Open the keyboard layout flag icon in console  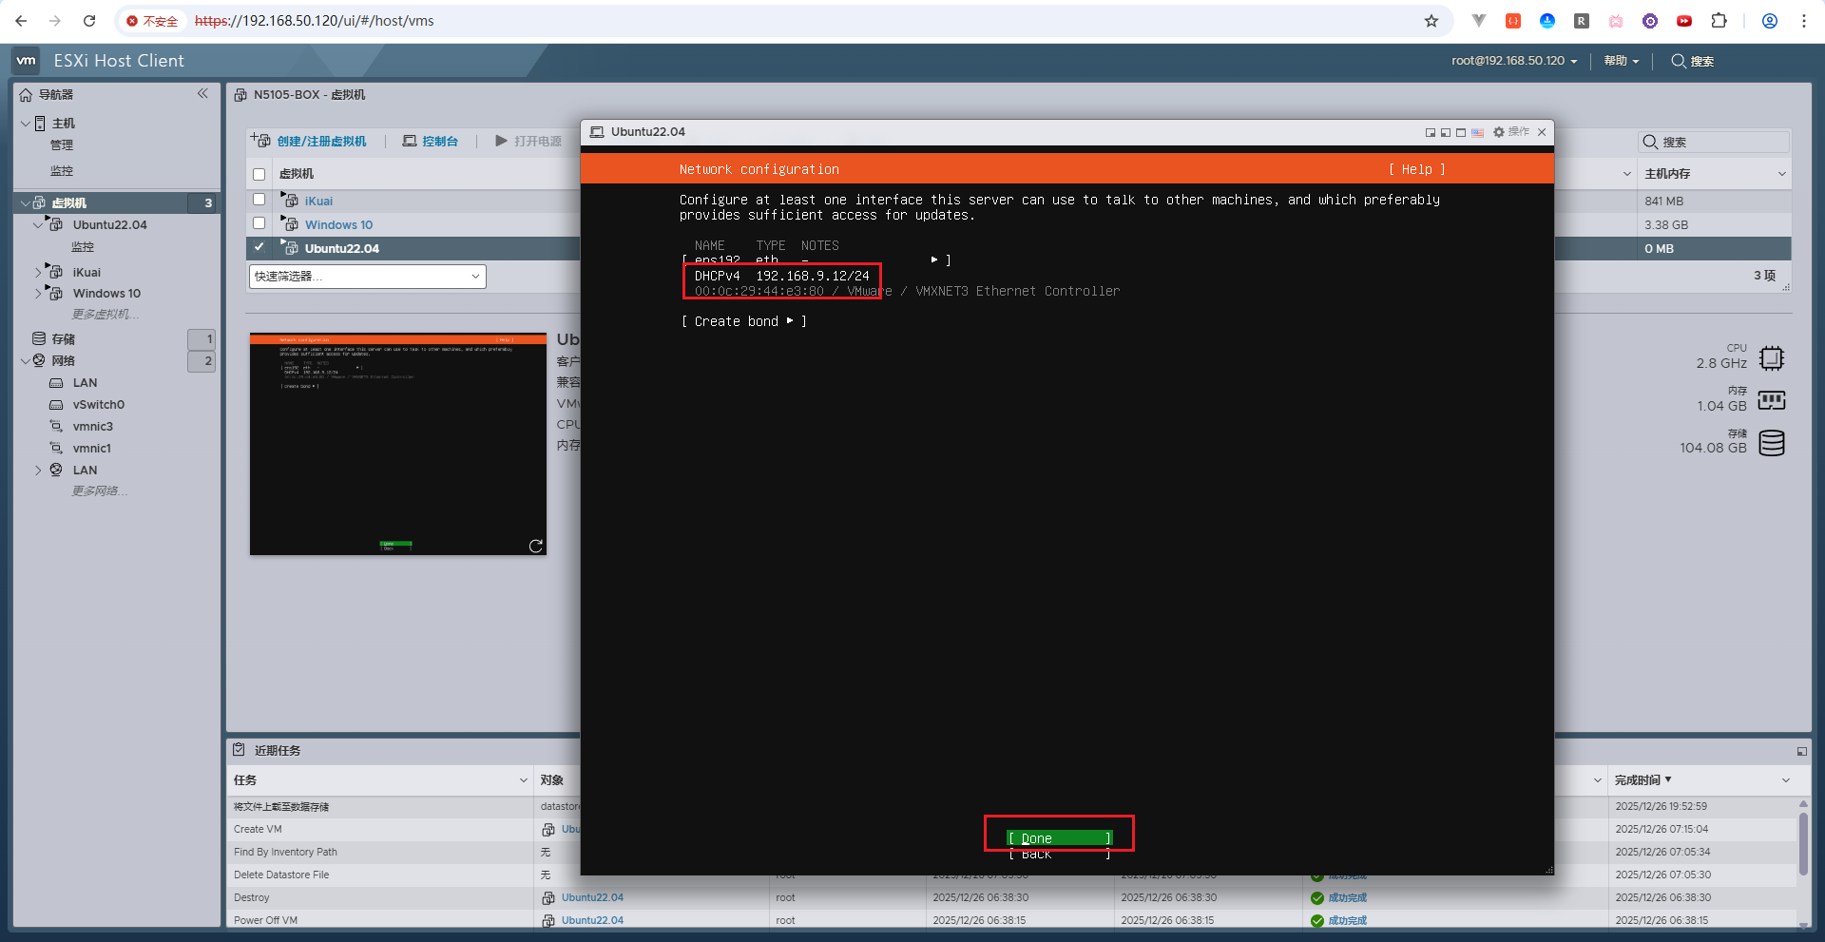(x=1477, y=132)
